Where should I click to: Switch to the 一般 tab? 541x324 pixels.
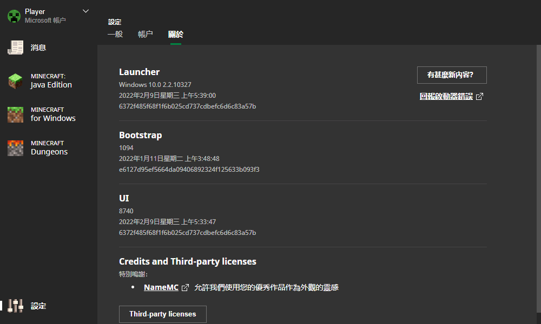click(115, 34)
